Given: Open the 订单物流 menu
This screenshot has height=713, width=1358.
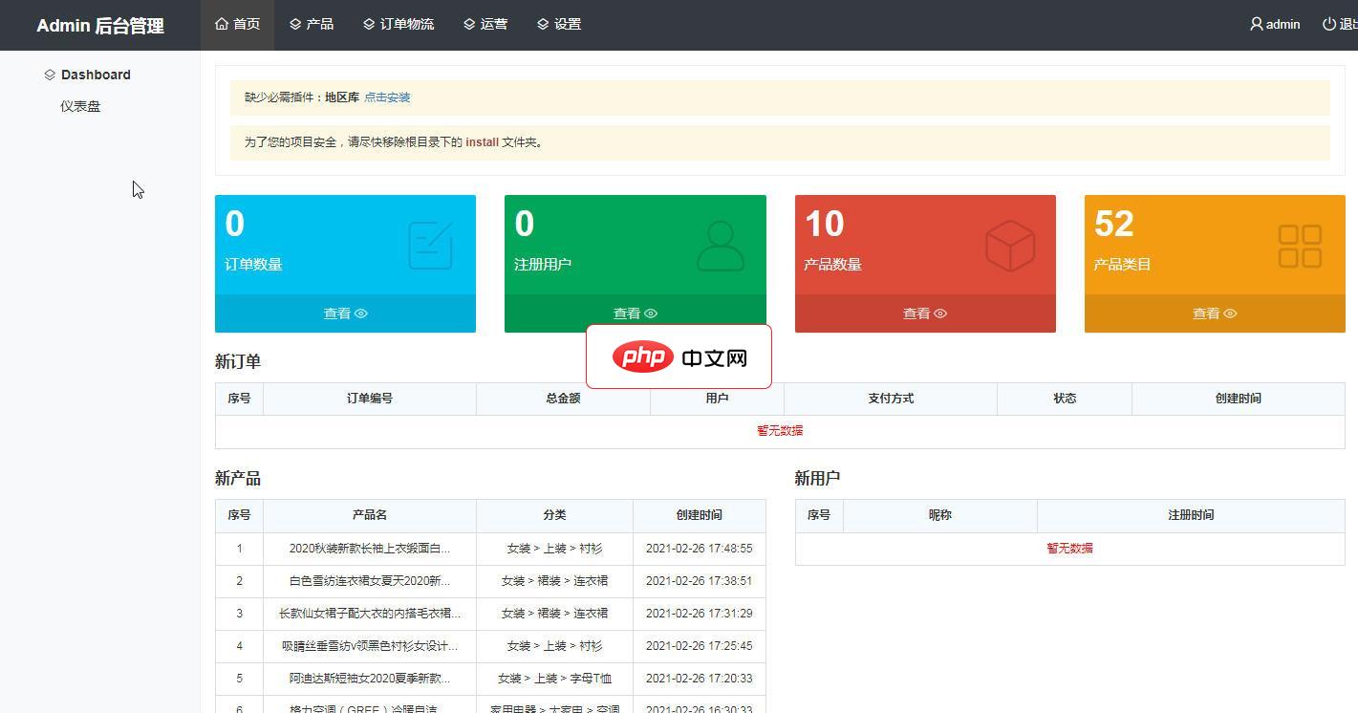Looking at the screenshot, I should tap(399, 24).
